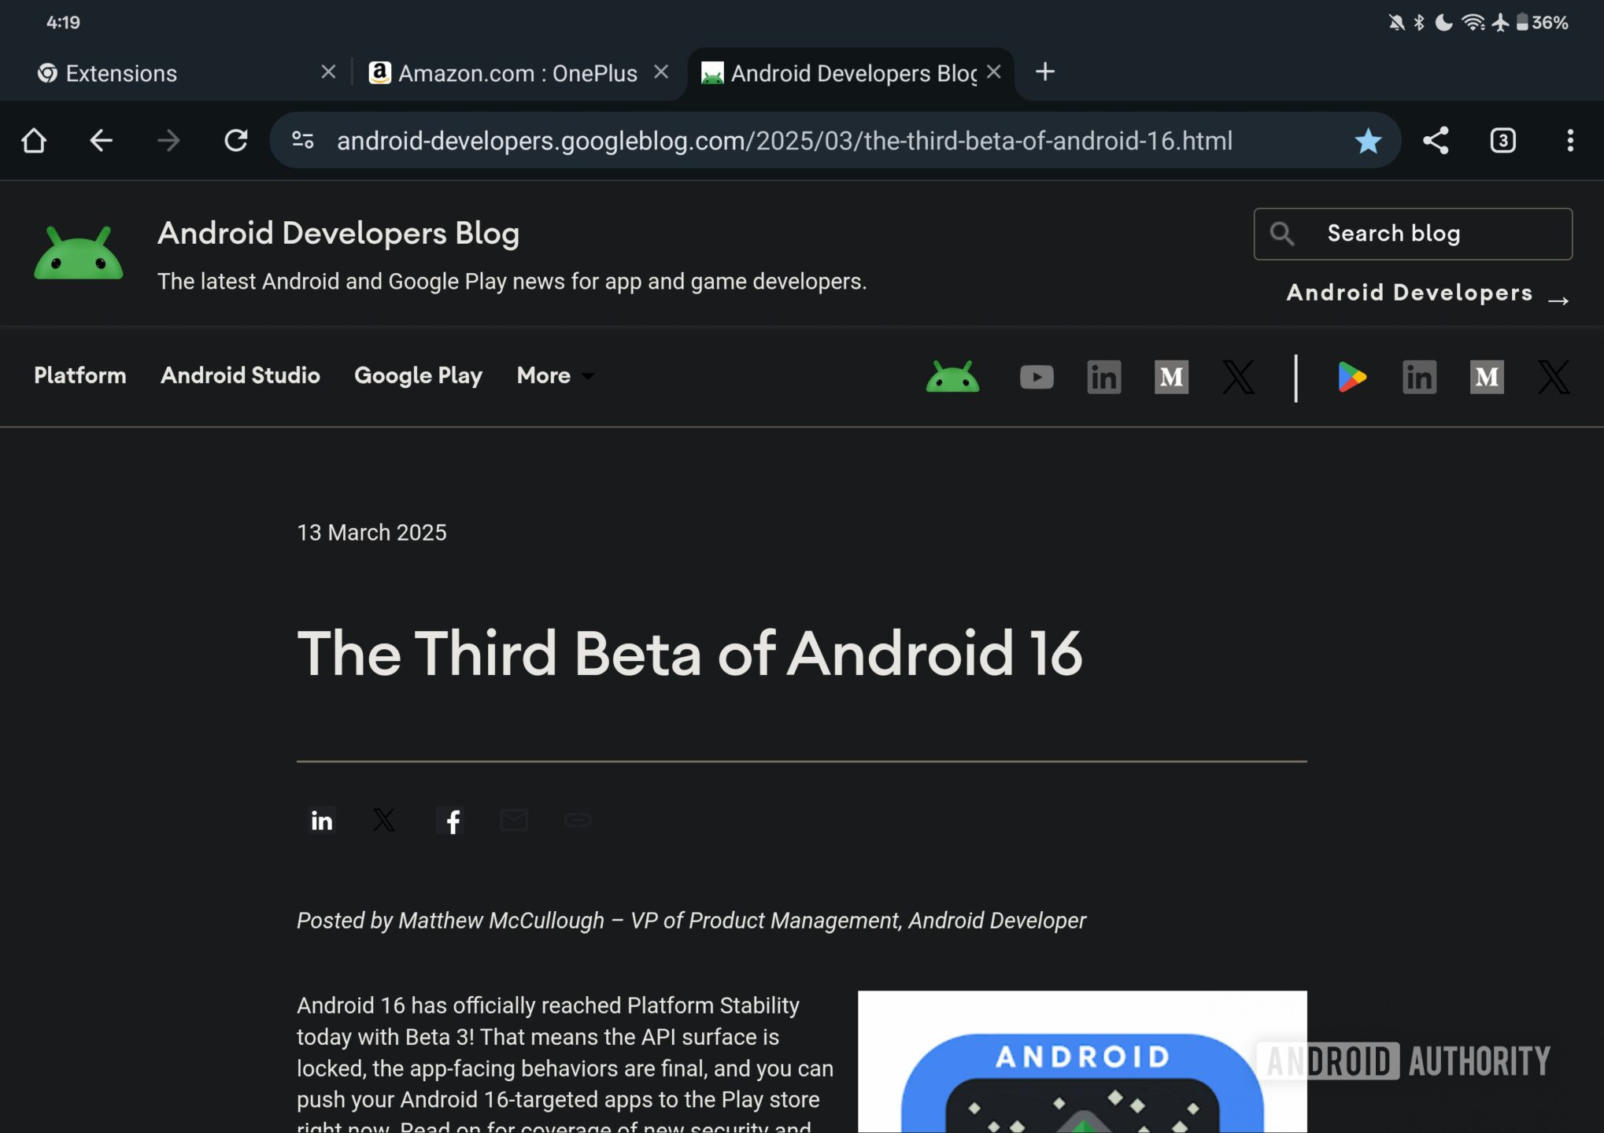Expand the More navigation dropdown
The image size is (1604, 1133).
pos(555,376)
